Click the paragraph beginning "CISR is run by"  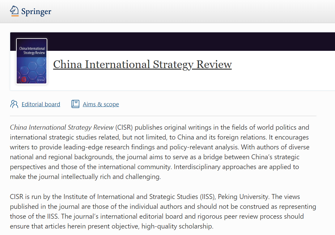[155, 211]
